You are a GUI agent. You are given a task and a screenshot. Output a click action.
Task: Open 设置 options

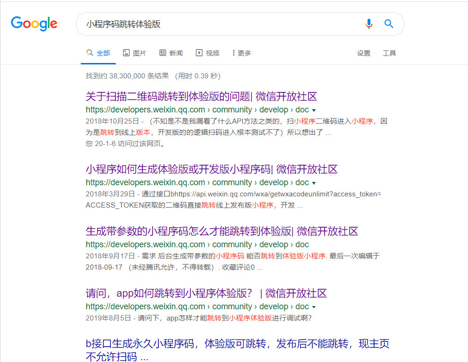pyautogui.click(x=363, y=53)
